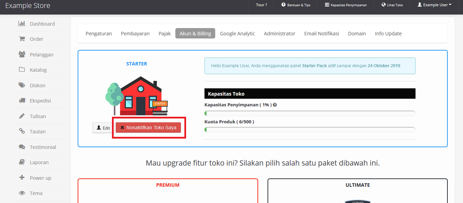Open the Google Analytic tab
Screen dimensions: 463x203
(237, 34)
